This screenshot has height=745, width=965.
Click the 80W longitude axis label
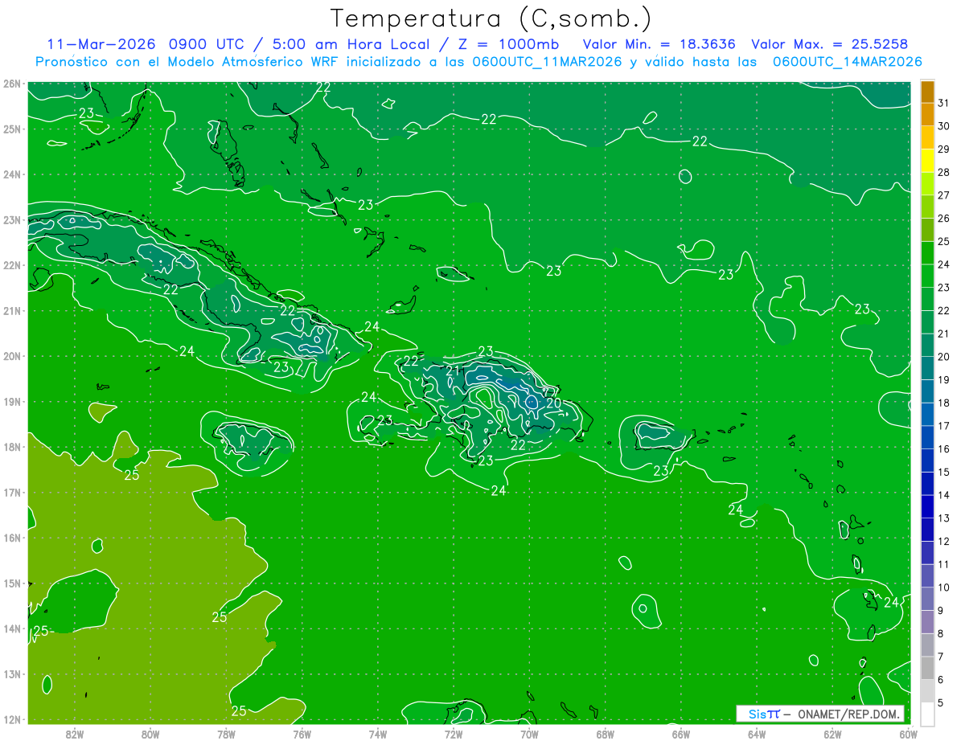coord(150,733)
